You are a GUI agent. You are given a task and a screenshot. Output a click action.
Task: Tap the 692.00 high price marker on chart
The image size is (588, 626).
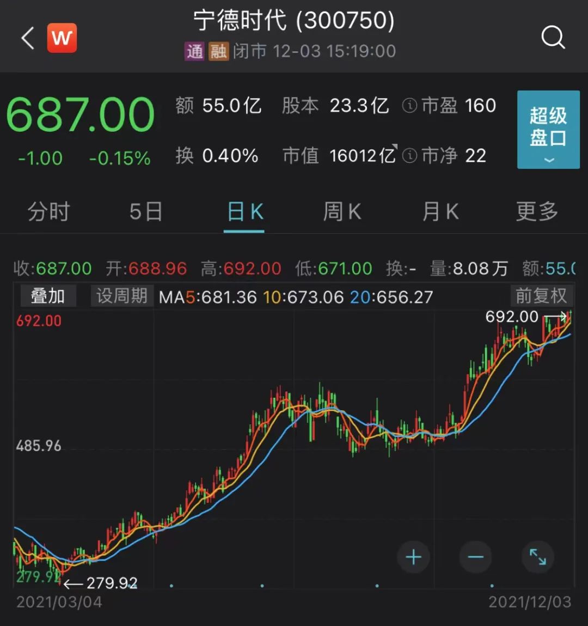[512, 317]
